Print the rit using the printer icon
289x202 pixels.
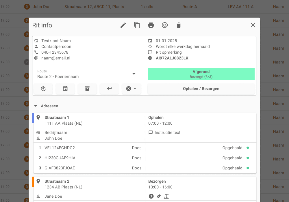pos(151,25)
